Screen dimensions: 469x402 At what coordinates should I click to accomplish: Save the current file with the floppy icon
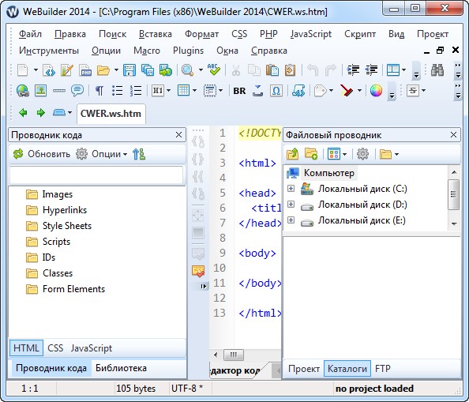pyautogui.click(x=129, y=70)
